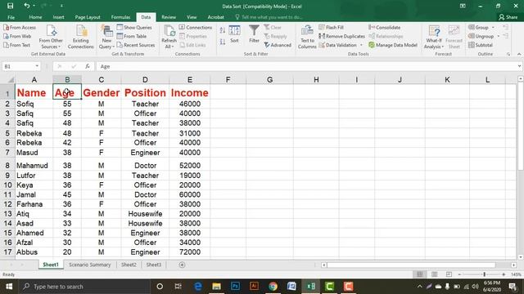Open Data Validation dropdown arrow
Screen dimensions: 524x294
click(361, 45)
